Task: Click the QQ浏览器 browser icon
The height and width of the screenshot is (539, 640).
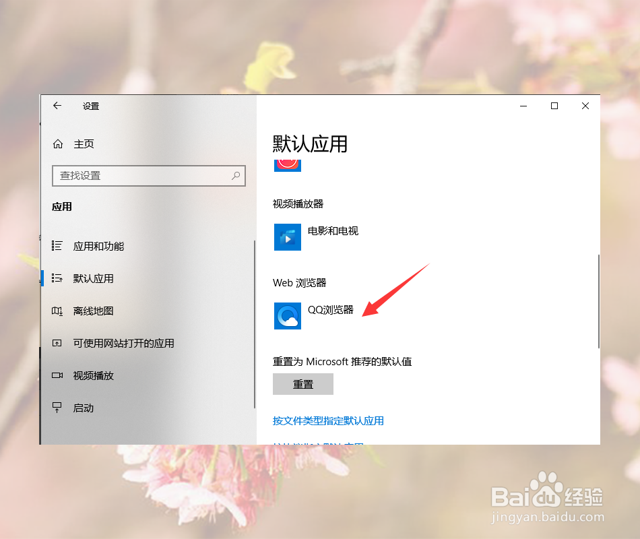Action: pyautogui.click(x=288, y=316)
